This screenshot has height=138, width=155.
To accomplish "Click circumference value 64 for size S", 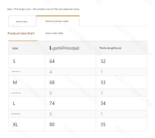I will (x=52, y=61).
